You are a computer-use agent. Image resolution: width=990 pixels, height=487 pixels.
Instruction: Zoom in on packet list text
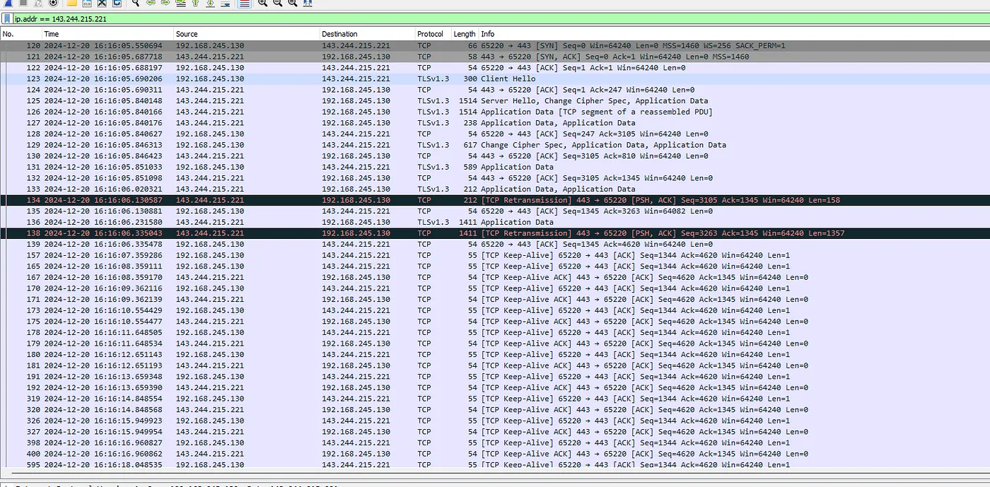[x=262, y=3]
